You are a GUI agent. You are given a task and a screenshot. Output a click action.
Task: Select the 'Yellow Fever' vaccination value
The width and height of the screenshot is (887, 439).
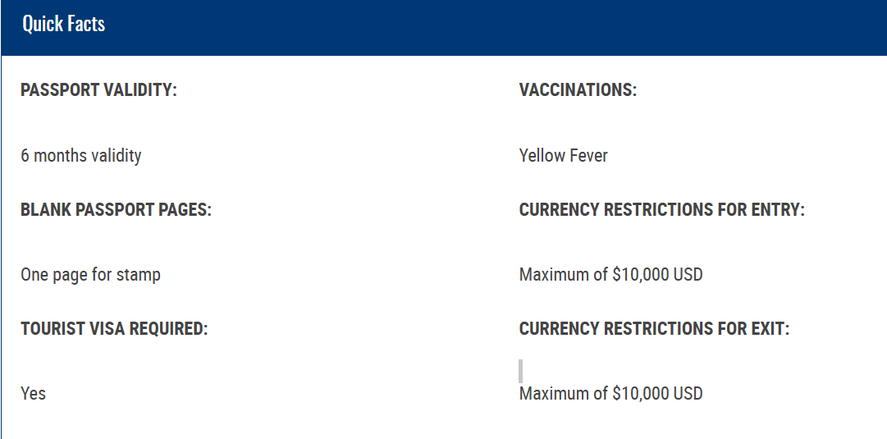pos(563,155)
